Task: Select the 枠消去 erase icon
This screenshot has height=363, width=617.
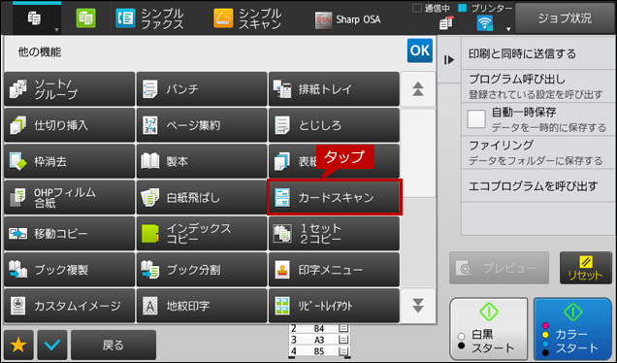Action: click(18, 161)
